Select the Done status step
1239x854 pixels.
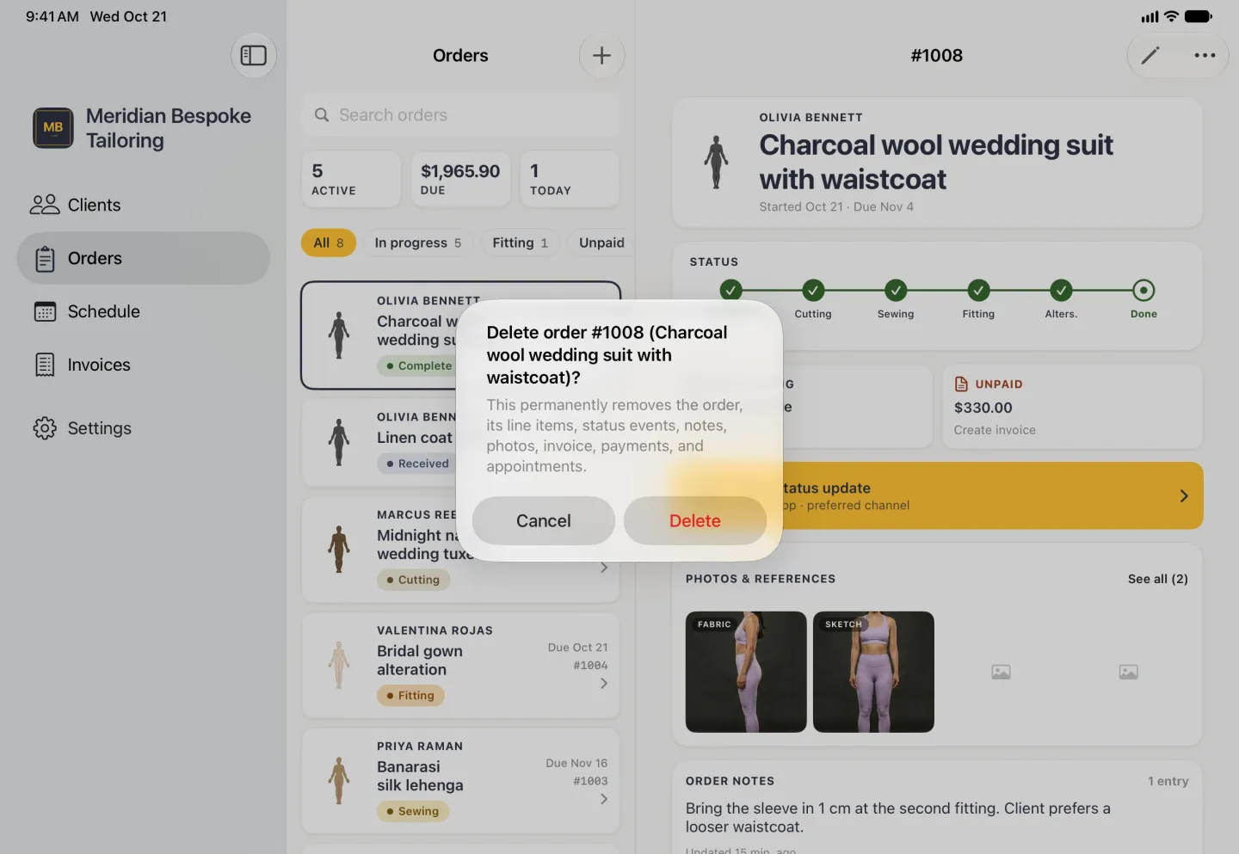tap(1143, 291)
